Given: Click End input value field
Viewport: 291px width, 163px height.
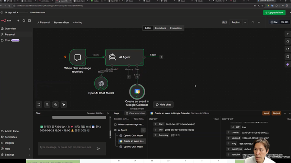Looking at the screenshot, I should pos(180,130).
